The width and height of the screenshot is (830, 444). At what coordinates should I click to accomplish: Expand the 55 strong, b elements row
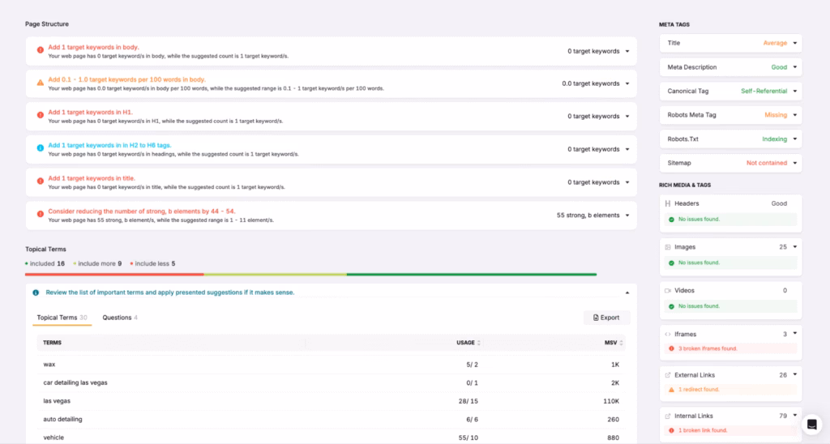(x=627, y=216)
